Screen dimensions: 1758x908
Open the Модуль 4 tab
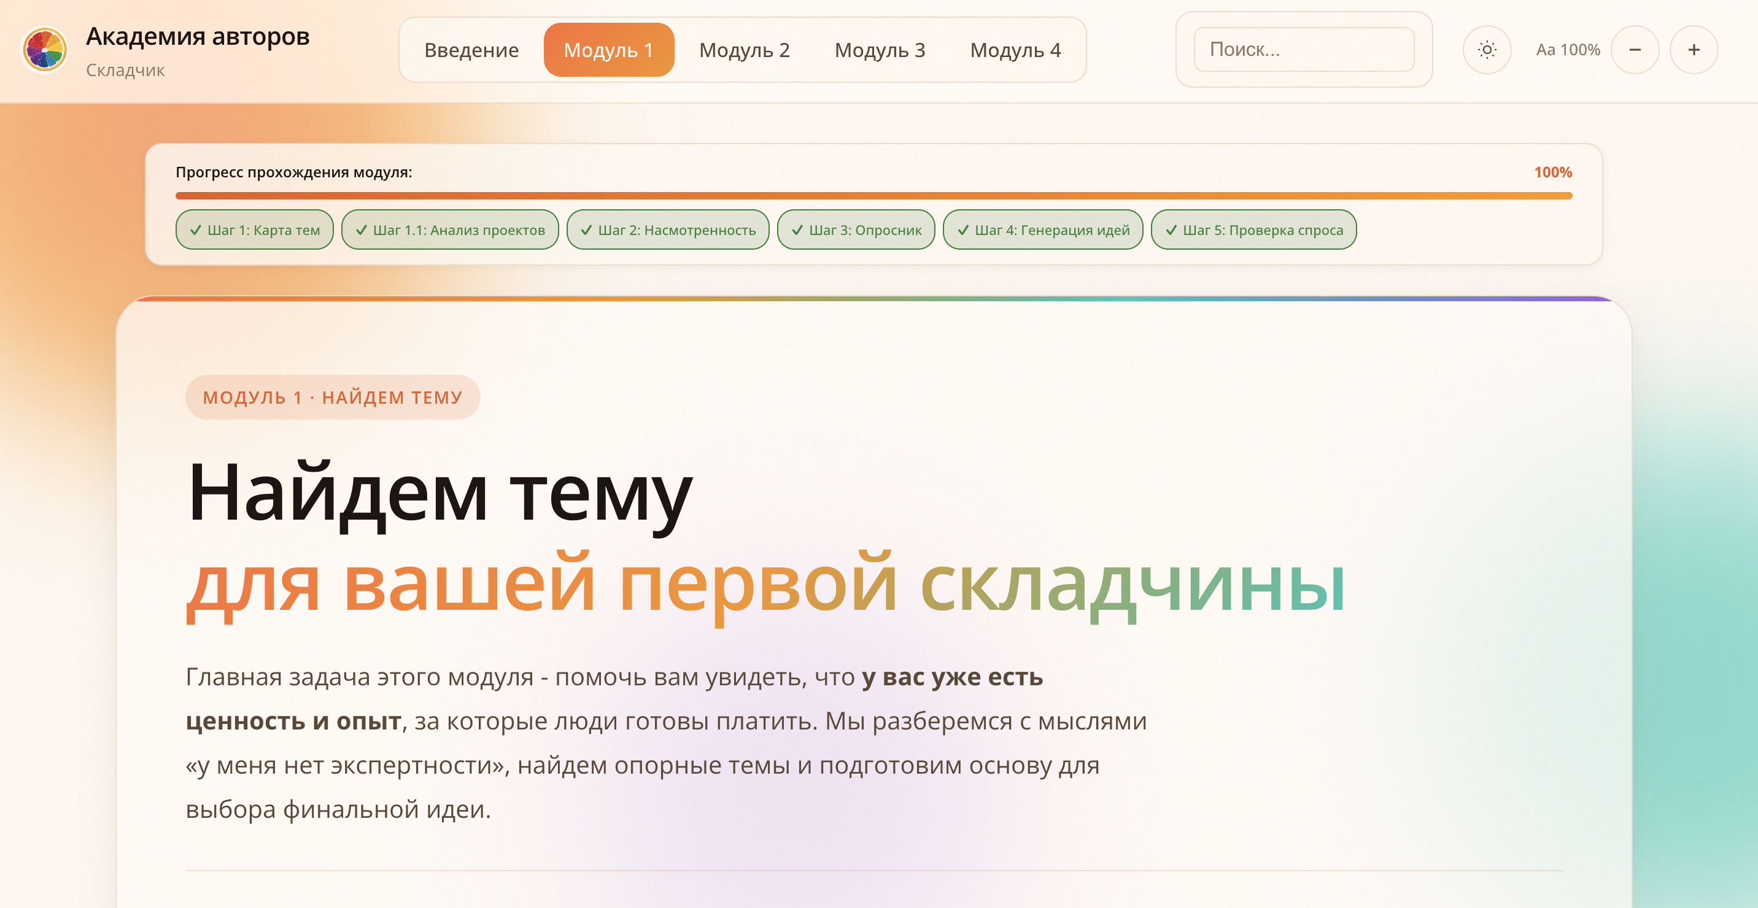[1015, 50]
